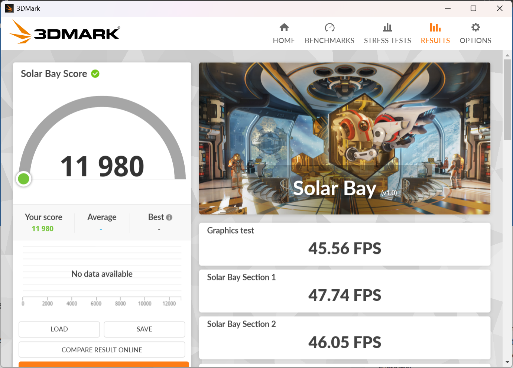Switch to the BENCHMARKS tab label

click(x=329, y=40)
